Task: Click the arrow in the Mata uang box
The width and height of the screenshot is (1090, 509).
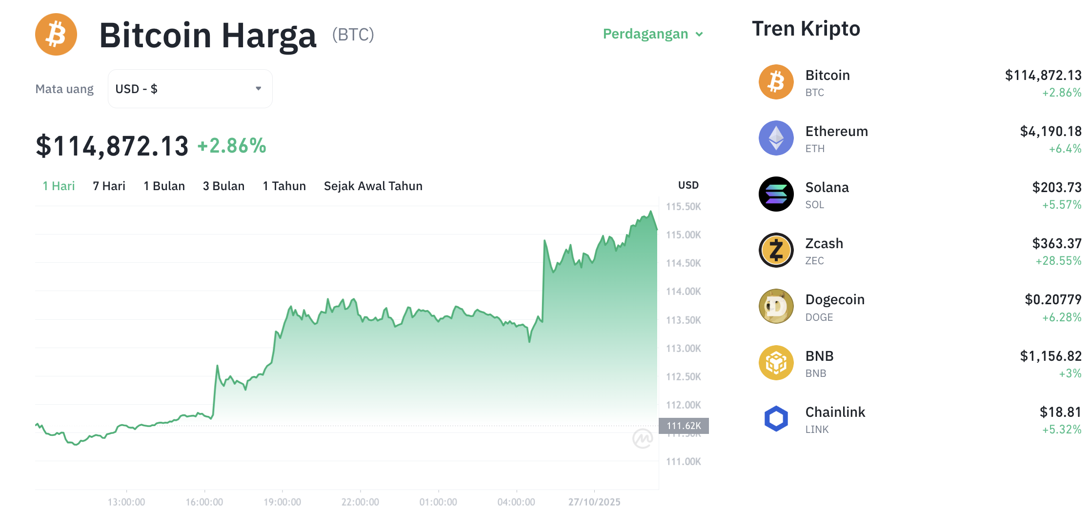Action: [258, 89]
